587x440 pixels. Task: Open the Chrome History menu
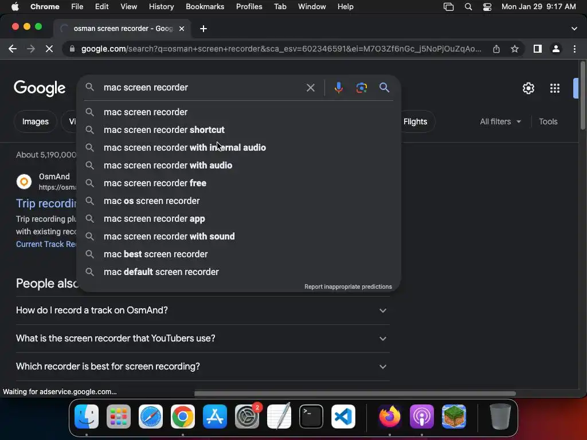(161, 7)
